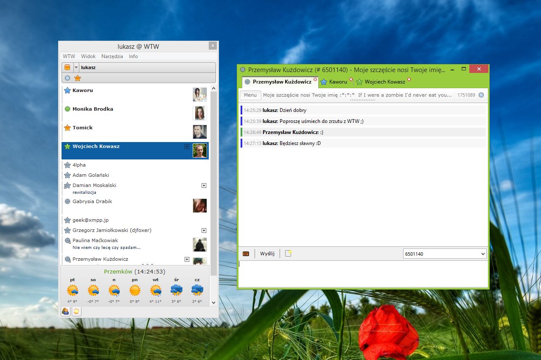Open the Narzędzia menu
Viewport: 541px width, 360px height.
tap(112, 56)
